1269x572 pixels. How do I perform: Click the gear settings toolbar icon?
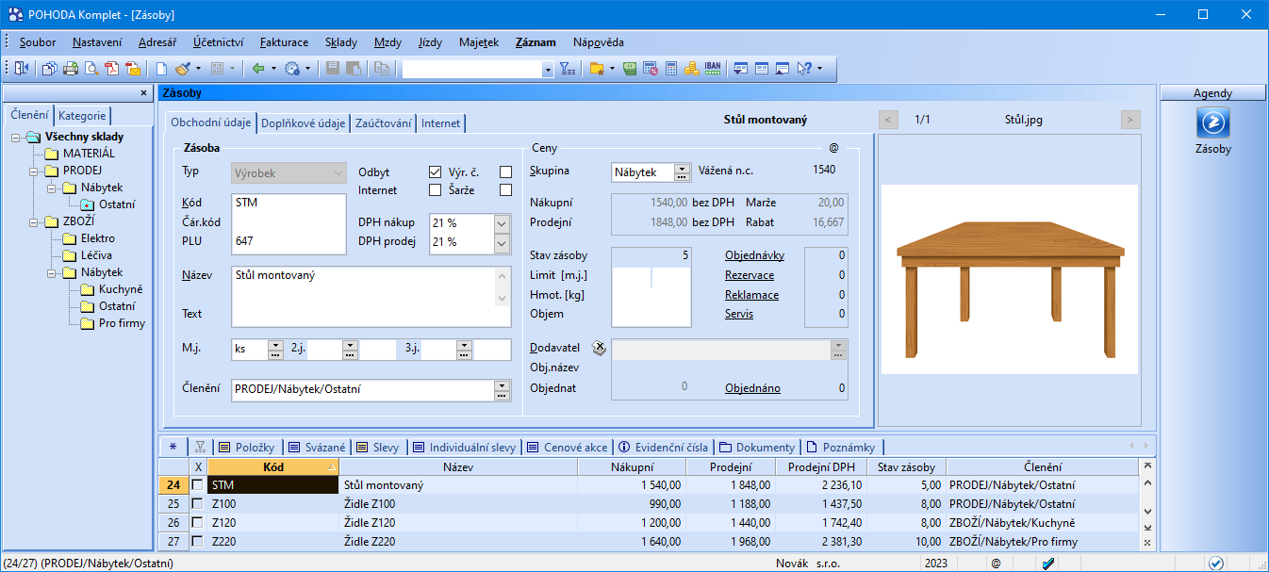(x=292, y=69)
